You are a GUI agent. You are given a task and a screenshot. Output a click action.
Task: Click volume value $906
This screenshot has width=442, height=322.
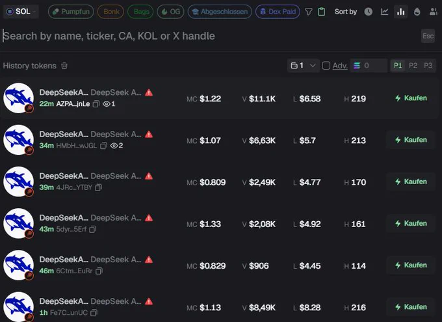(x=259, y=265)
